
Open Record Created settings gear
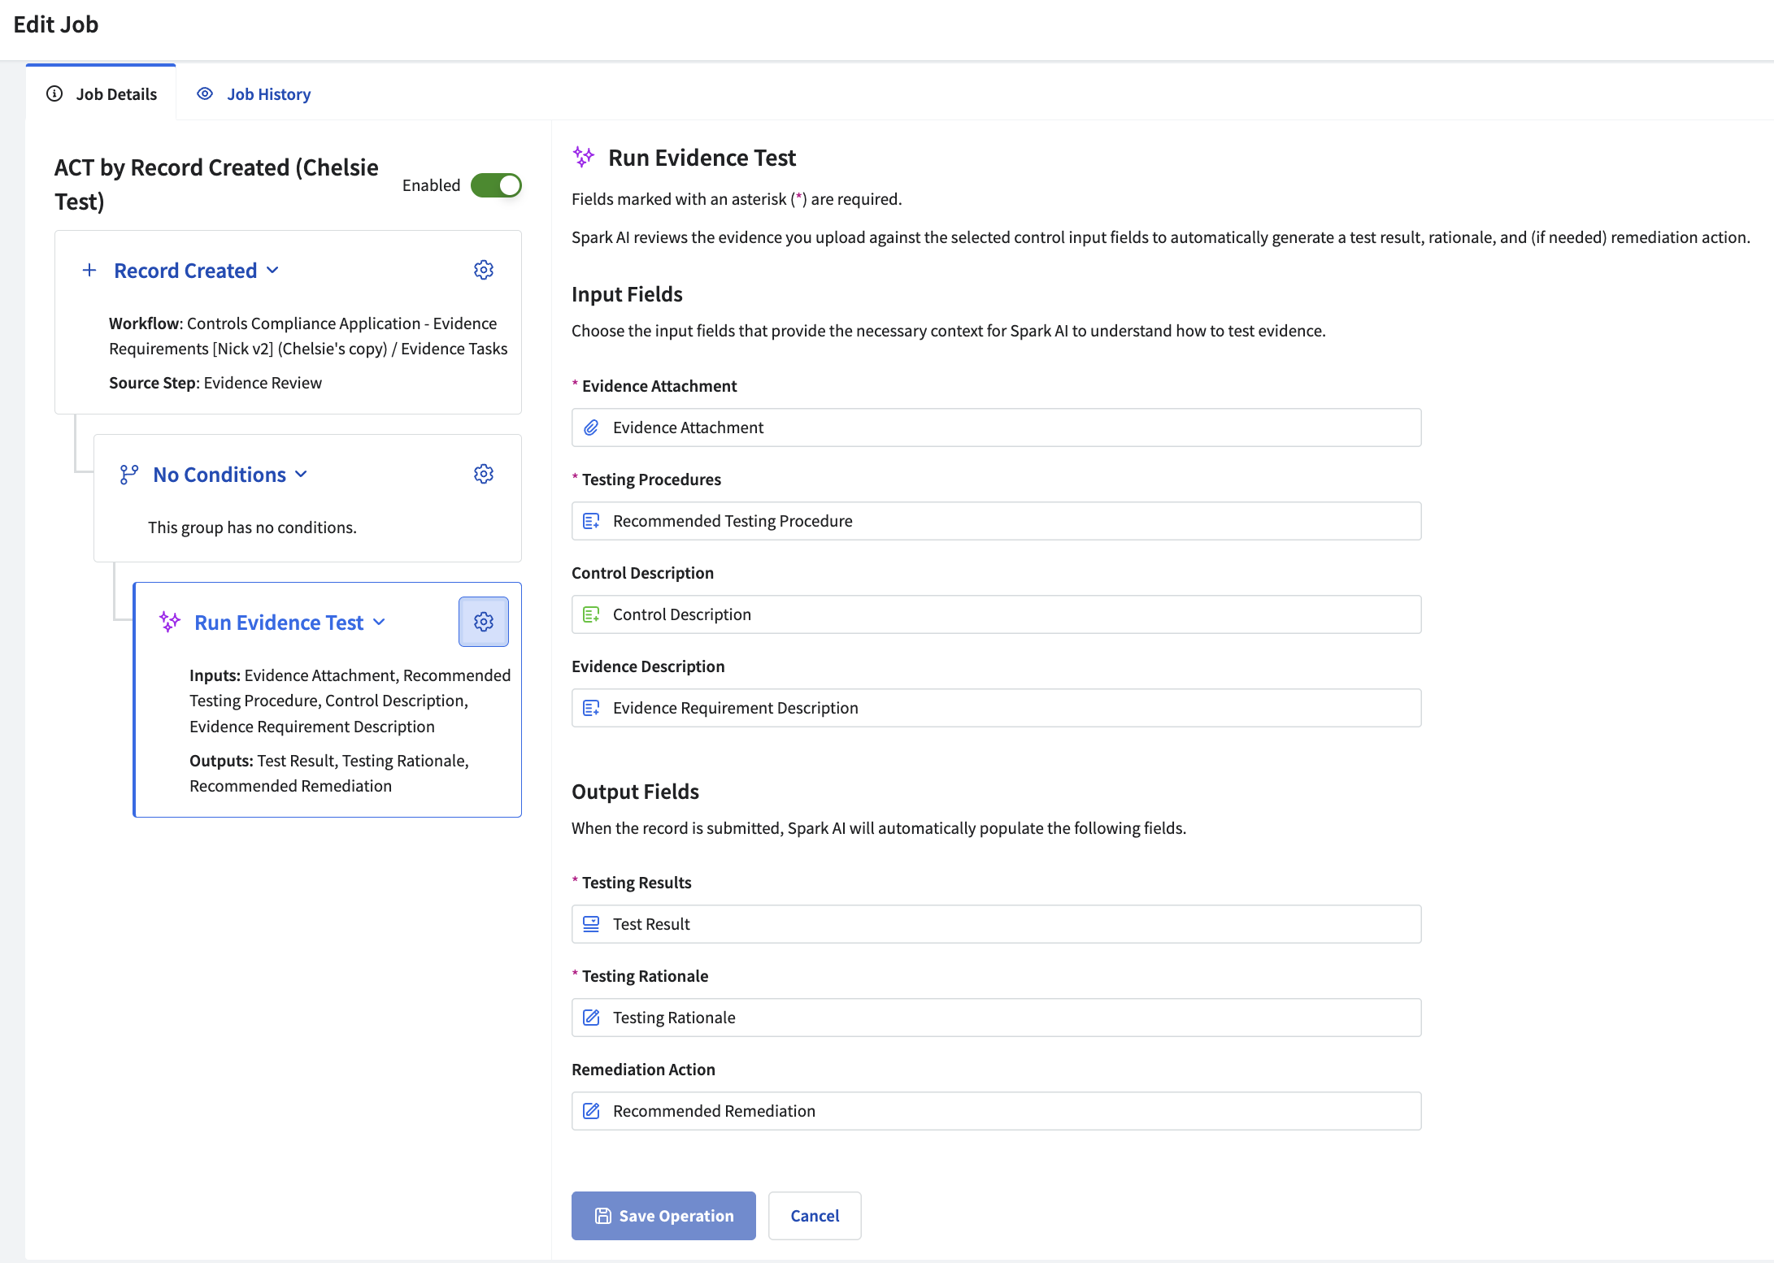tap(484, 270)
